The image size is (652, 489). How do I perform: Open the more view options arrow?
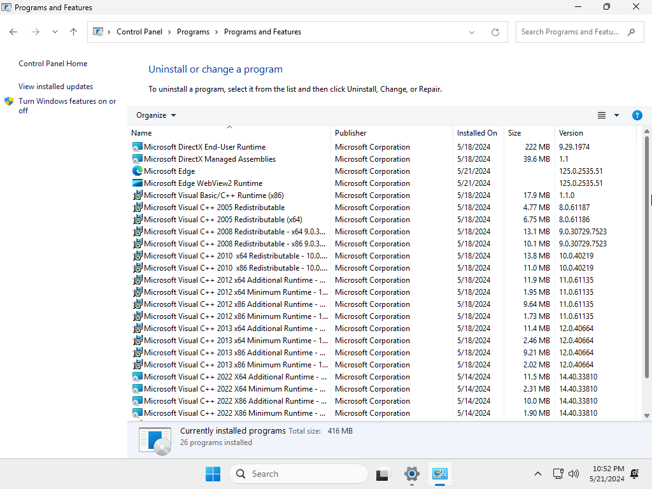tap(616, 115)
